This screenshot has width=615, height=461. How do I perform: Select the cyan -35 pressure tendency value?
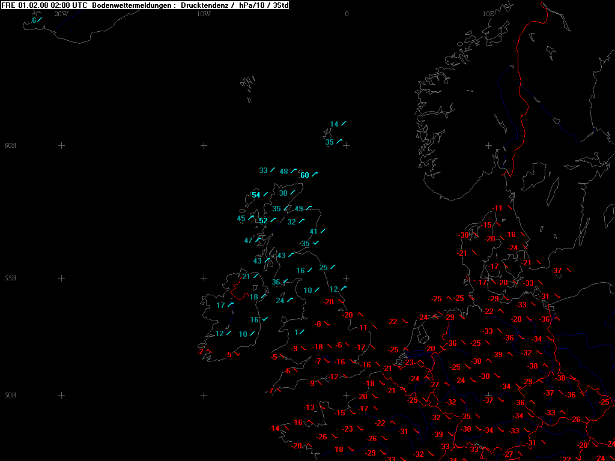click(x=304, y=244)
